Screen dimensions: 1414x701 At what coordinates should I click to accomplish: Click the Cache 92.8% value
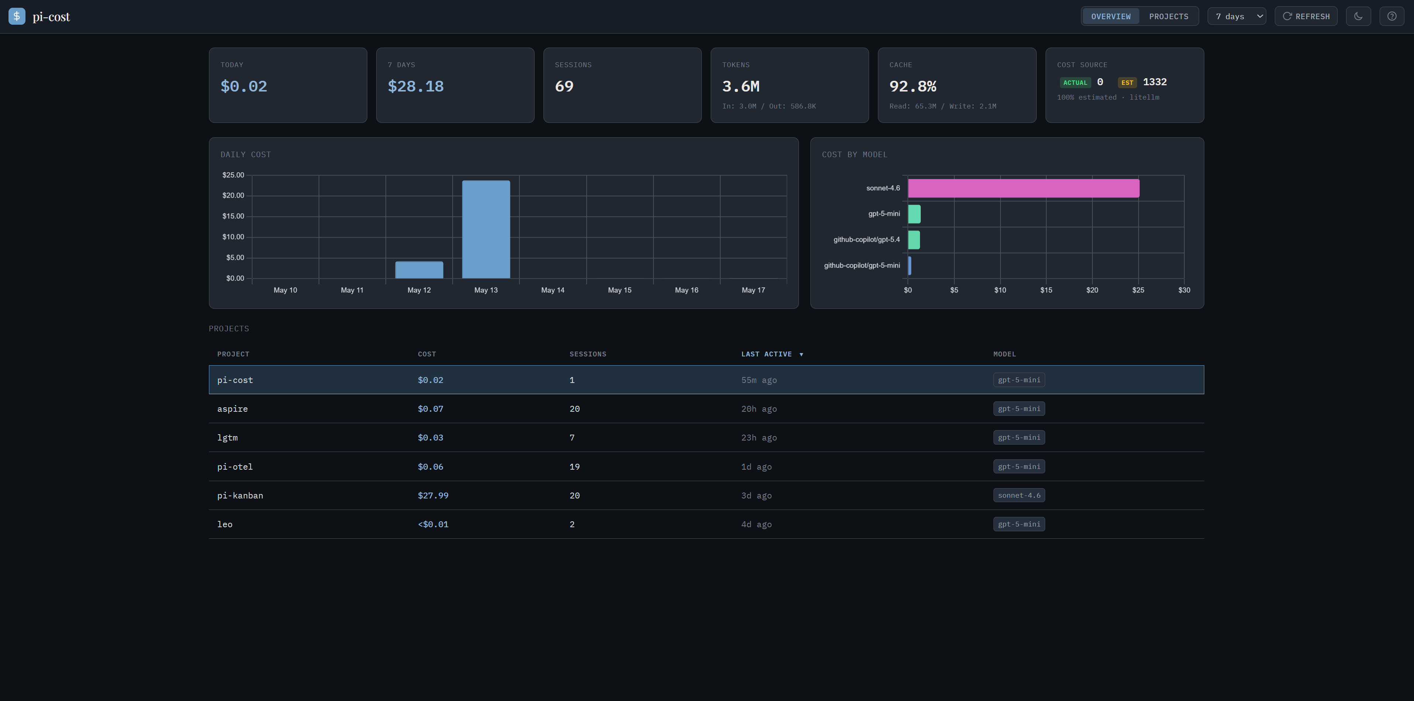point(913,86)
